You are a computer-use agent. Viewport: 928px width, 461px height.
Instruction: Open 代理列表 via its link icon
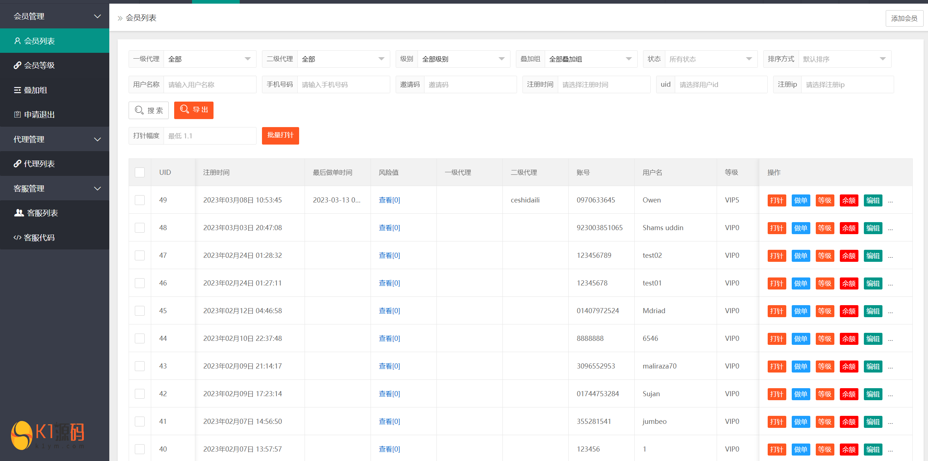pyautogui.click(x=17, y=163)
